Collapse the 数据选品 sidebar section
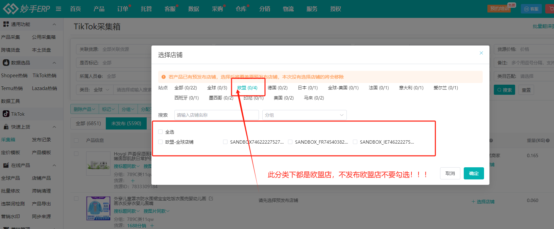This screenshot has width=554, height=229. 54,63
